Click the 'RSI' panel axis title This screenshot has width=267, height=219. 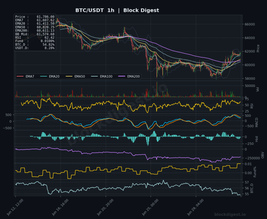(x=252, y=106)
